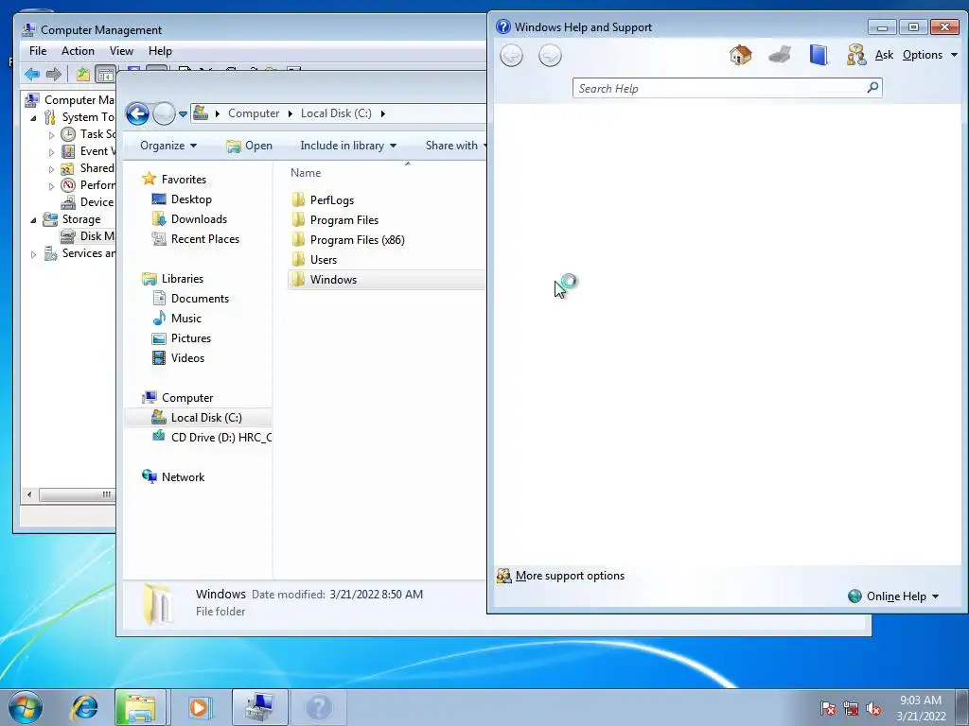This screenshot has height=726, width=969.
Task: Click Computer Management horizontal scrollbar thumb
Action: (x=78, y=494)
